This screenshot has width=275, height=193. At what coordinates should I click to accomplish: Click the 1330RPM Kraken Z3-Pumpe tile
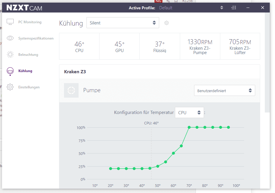[200, 46]
